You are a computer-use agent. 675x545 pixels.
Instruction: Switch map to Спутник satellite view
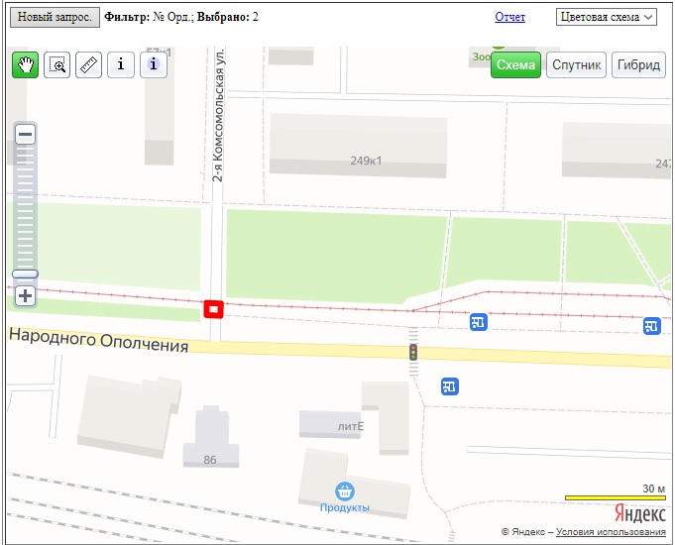(x=576, y=65)
